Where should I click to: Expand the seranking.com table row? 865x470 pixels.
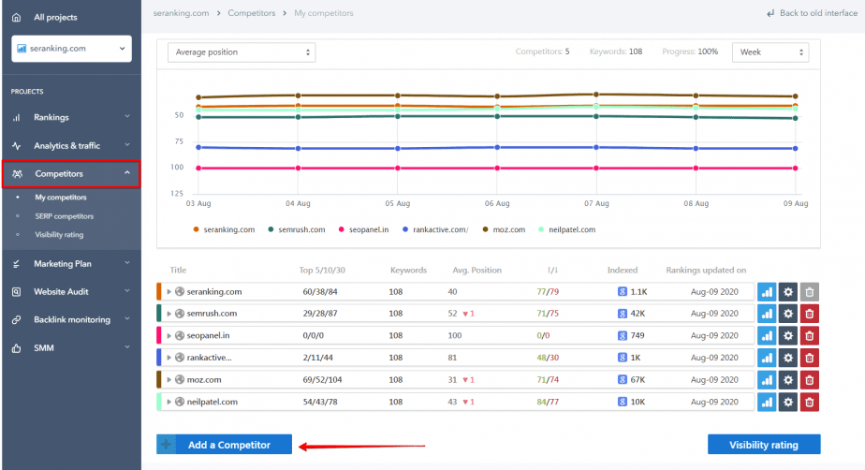[x=169, y=291]
